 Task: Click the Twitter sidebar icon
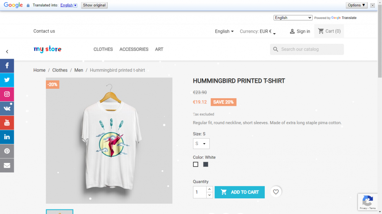(7, 80)
